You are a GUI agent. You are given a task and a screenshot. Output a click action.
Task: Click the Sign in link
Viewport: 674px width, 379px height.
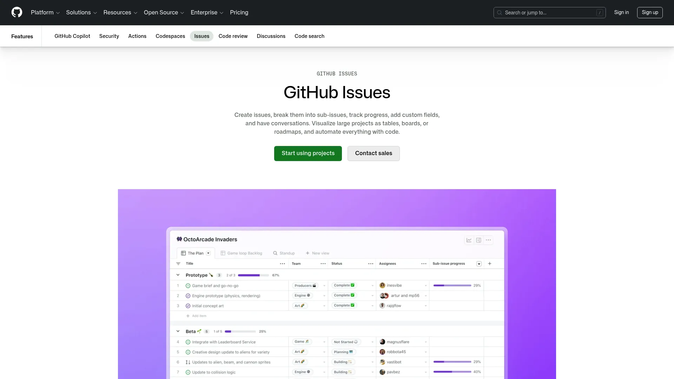point(621,12)
